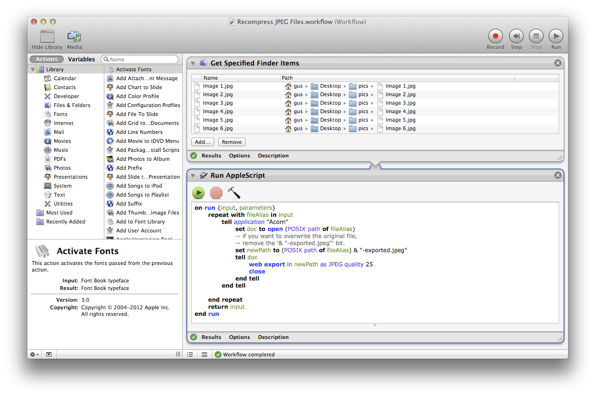Open the Media browser icon
The width and height of the screenshot is (595, 396).
(x=74, y=37)
